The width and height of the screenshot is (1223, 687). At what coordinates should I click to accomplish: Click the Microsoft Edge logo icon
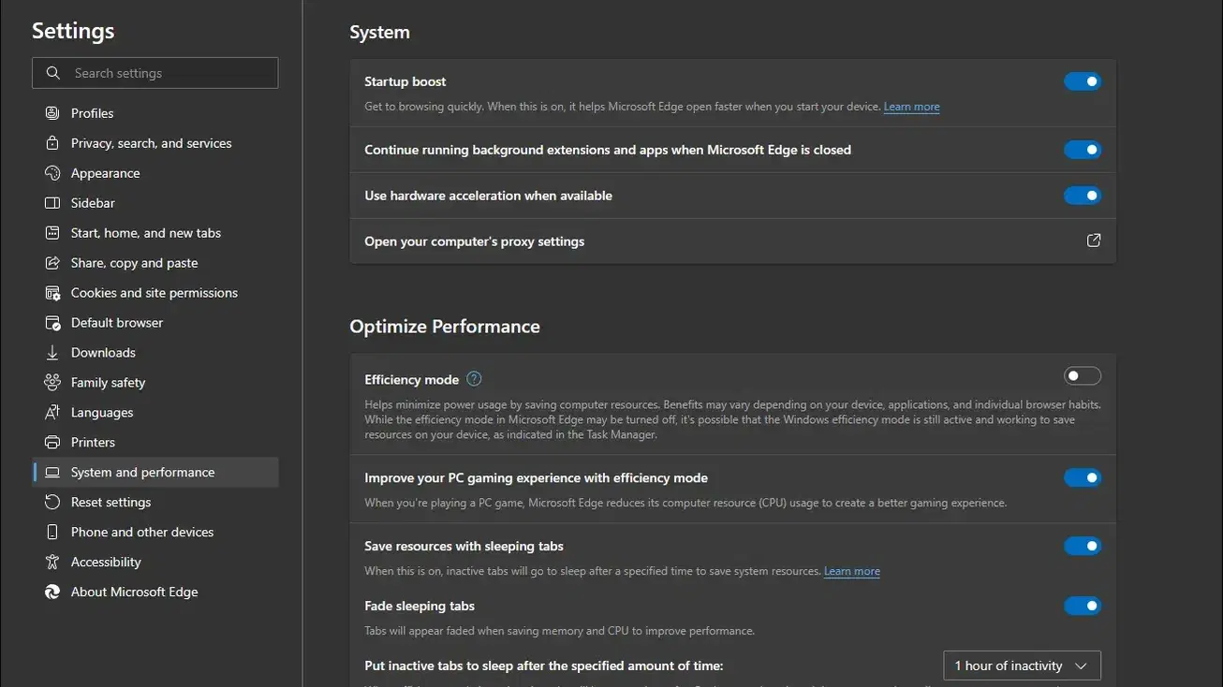(52, 592)
